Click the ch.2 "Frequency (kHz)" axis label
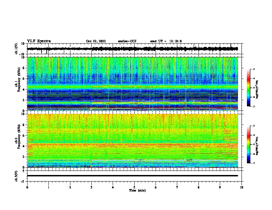This screenshot has width=272, height=210. 19,137
